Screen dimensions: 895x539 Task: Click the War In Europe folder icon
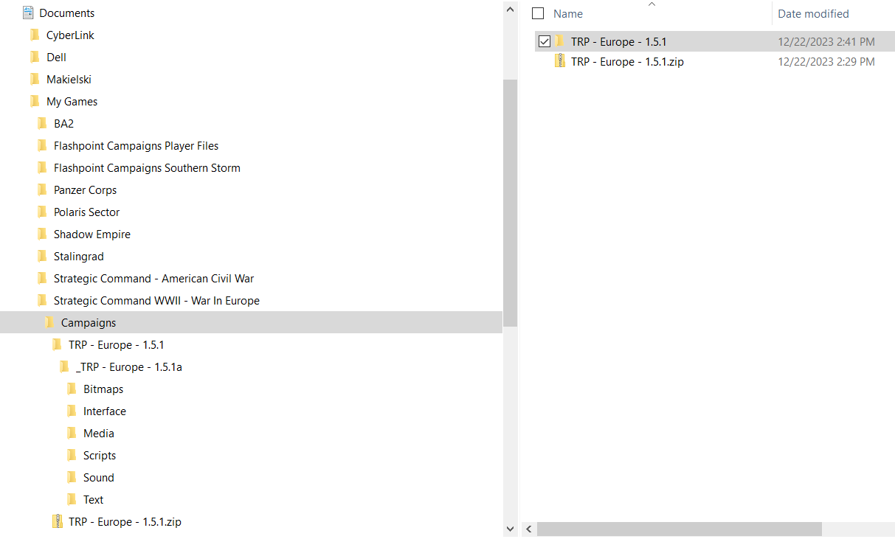point(42,300)
